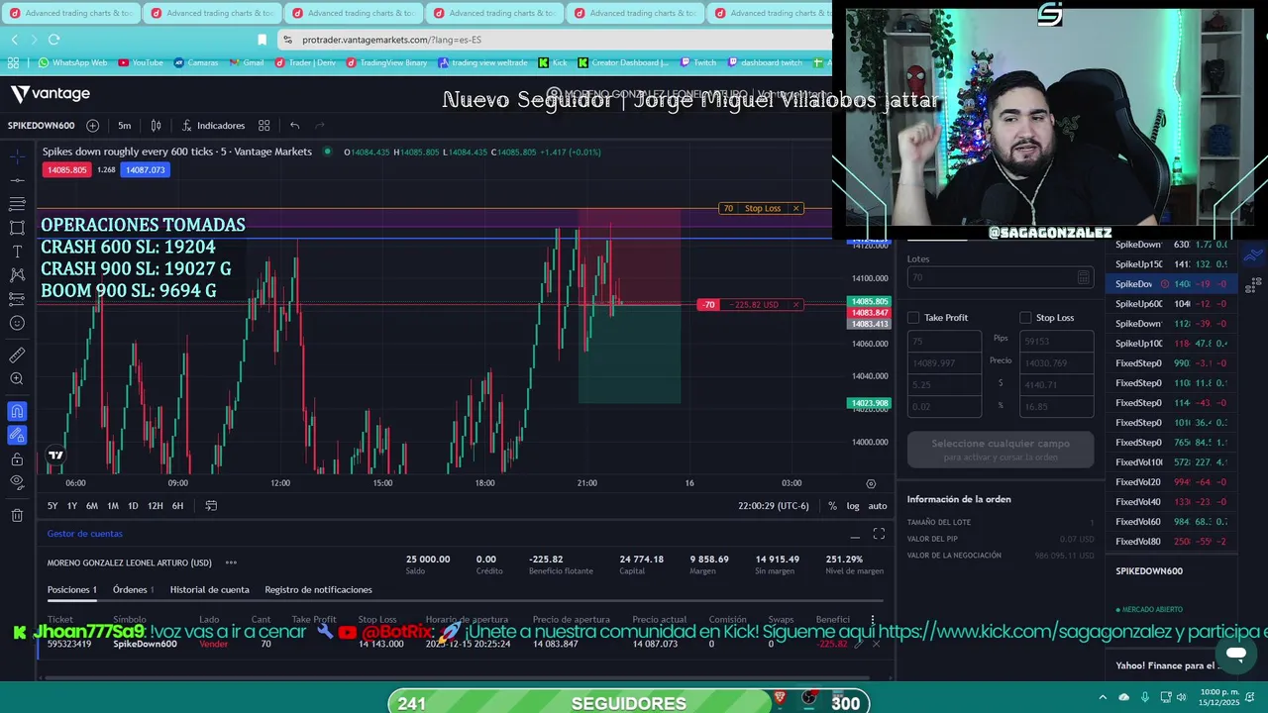Click the Gestor de cuentas link

(85, 534)
